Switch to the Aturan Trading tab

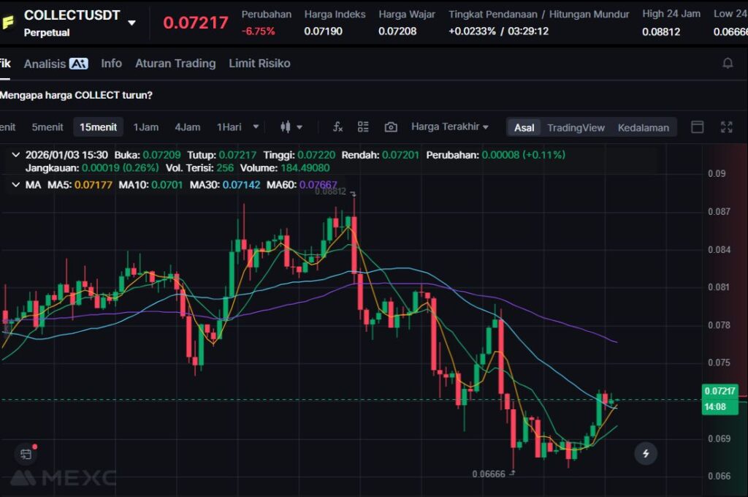[x=175, y=64]
